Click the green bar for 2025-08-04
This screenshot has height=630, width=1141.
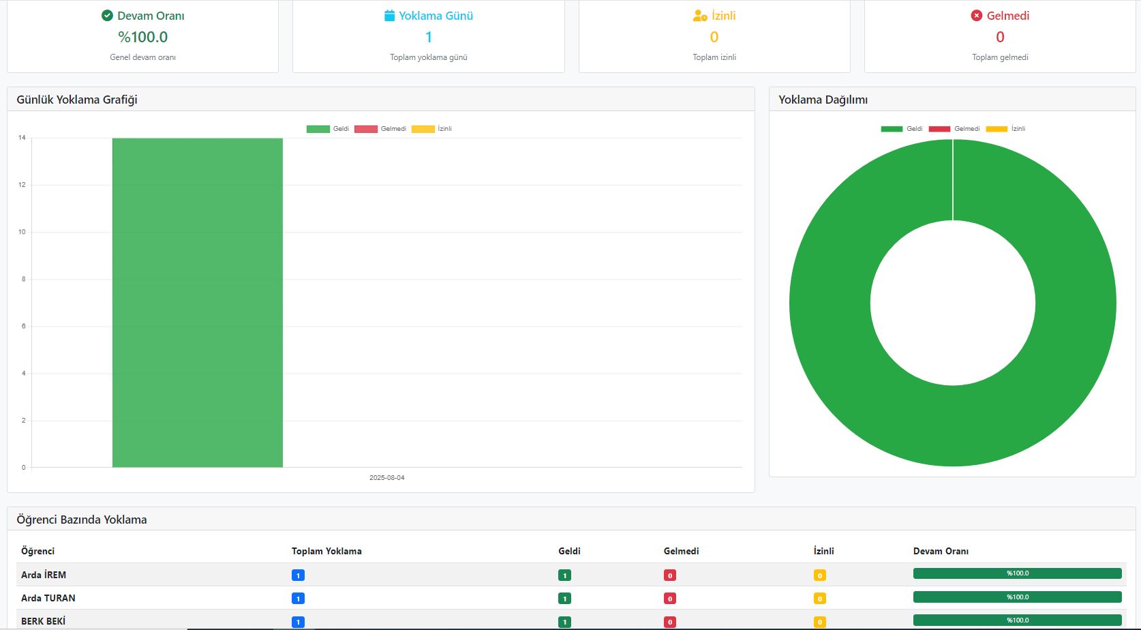tap(198, 303)
